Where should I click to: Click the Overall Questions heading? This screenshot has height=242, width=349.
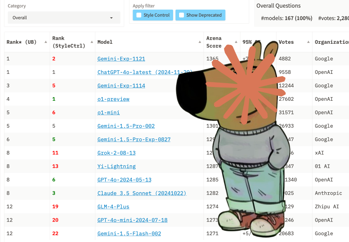click(278, 6)
